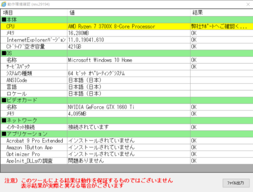Screen dimensions: 253x192
Task: Select the 言語 row label
Action: (x=12, y=87)
